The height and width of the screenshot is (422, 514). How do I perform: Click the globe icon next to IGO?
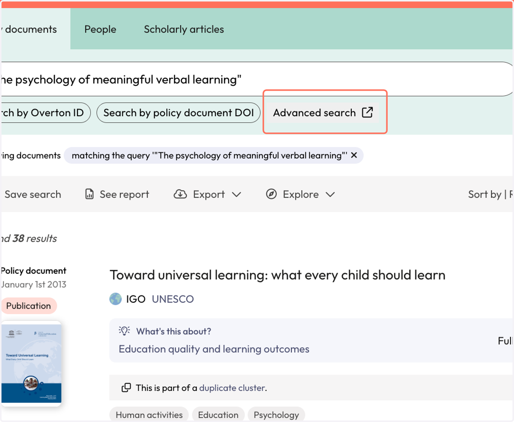pyautogui.click(x=116, y=299)
